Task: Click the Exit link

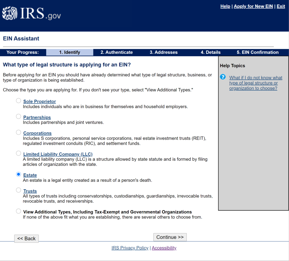Action: pos(281,6)
